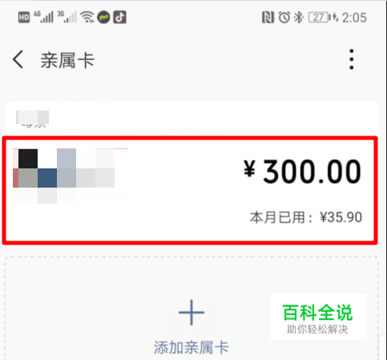Tap the yellow-green round app notification icon
This screenshot has height=360, width=387.
pyautogui.click(x=103, y=18)
